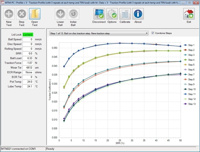The width and height of the screenshot is (200, 152).
Task: Click the SRR value field
Action: pos(28,54)
